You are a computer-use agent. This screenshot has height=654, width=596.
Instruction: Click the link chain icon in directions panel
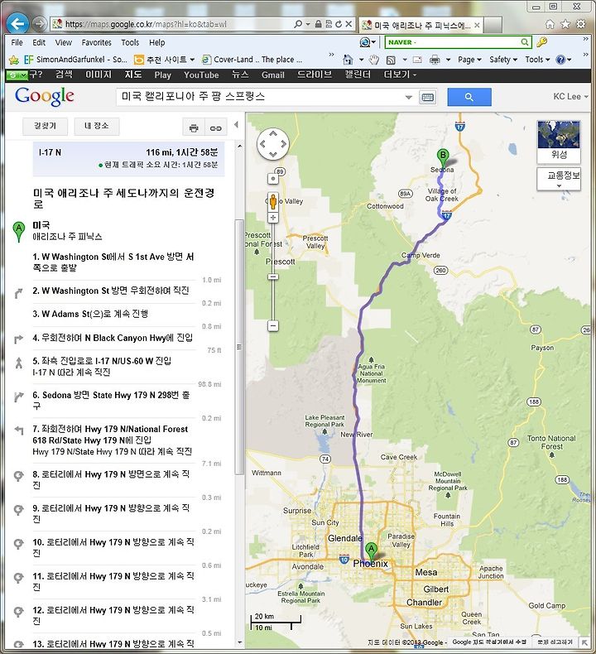215,127
